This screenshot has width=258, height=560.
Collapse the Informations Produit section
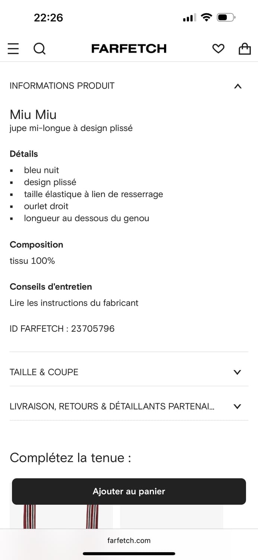pyautogui.click(x=237, y=86)
